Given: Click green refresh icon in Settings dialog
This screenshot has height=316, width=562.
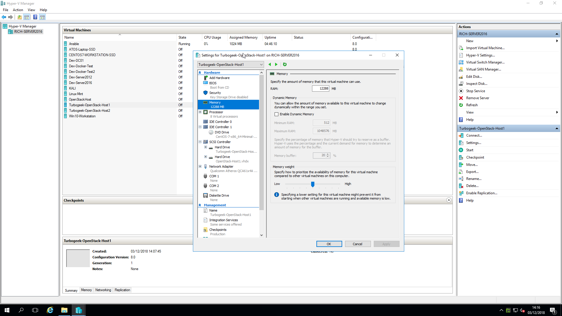Looking at the screenshot, I should point(285,64).
